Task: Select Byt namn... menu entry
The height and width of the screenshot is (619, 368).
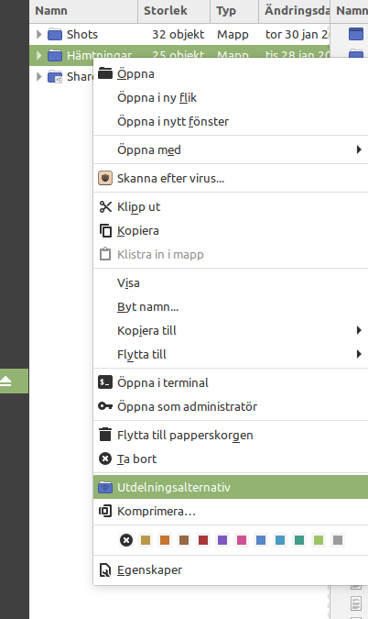Action: tap(147, 306)
